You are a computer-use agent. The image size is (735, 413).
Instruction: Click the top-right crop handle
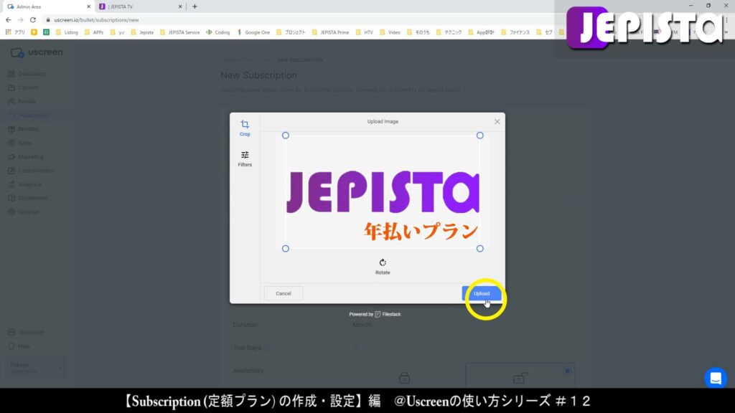click(x=479, y=136)
